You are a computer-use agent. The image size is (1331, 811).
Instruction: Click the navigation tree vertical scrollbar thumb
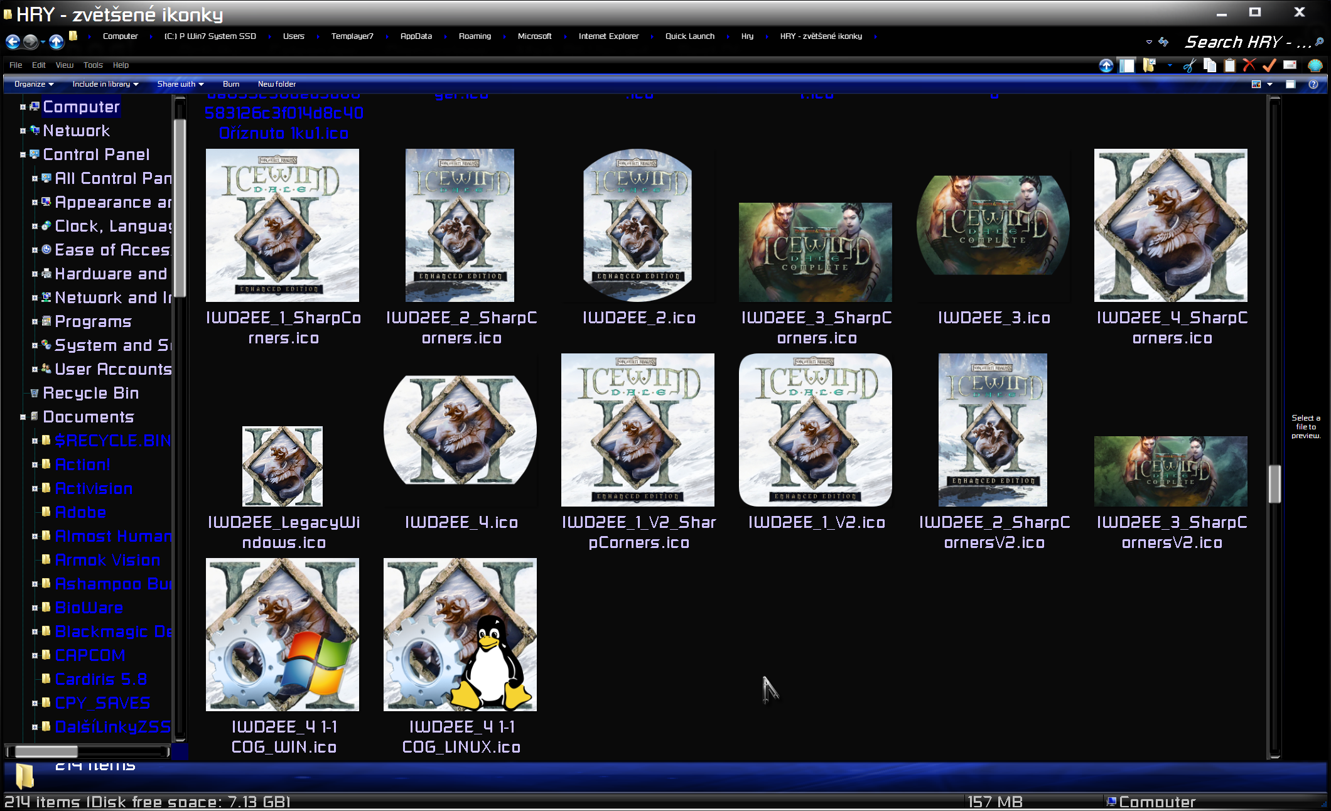[x=180, y=207]
